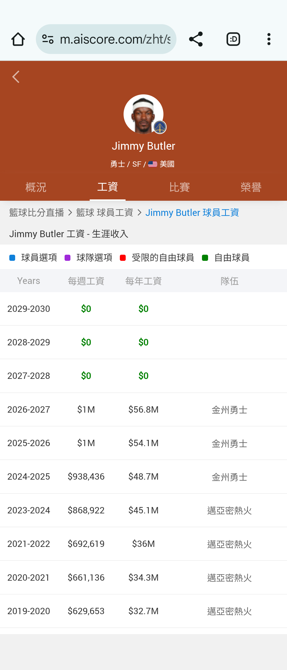This screenshot has width=287, height=670.
Task: Select the 2025-2026 season cell
Action: point(29,443)
